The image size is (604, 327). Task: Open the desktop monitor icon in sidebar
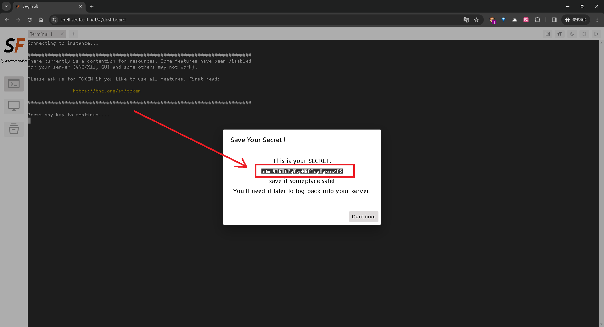14,106
